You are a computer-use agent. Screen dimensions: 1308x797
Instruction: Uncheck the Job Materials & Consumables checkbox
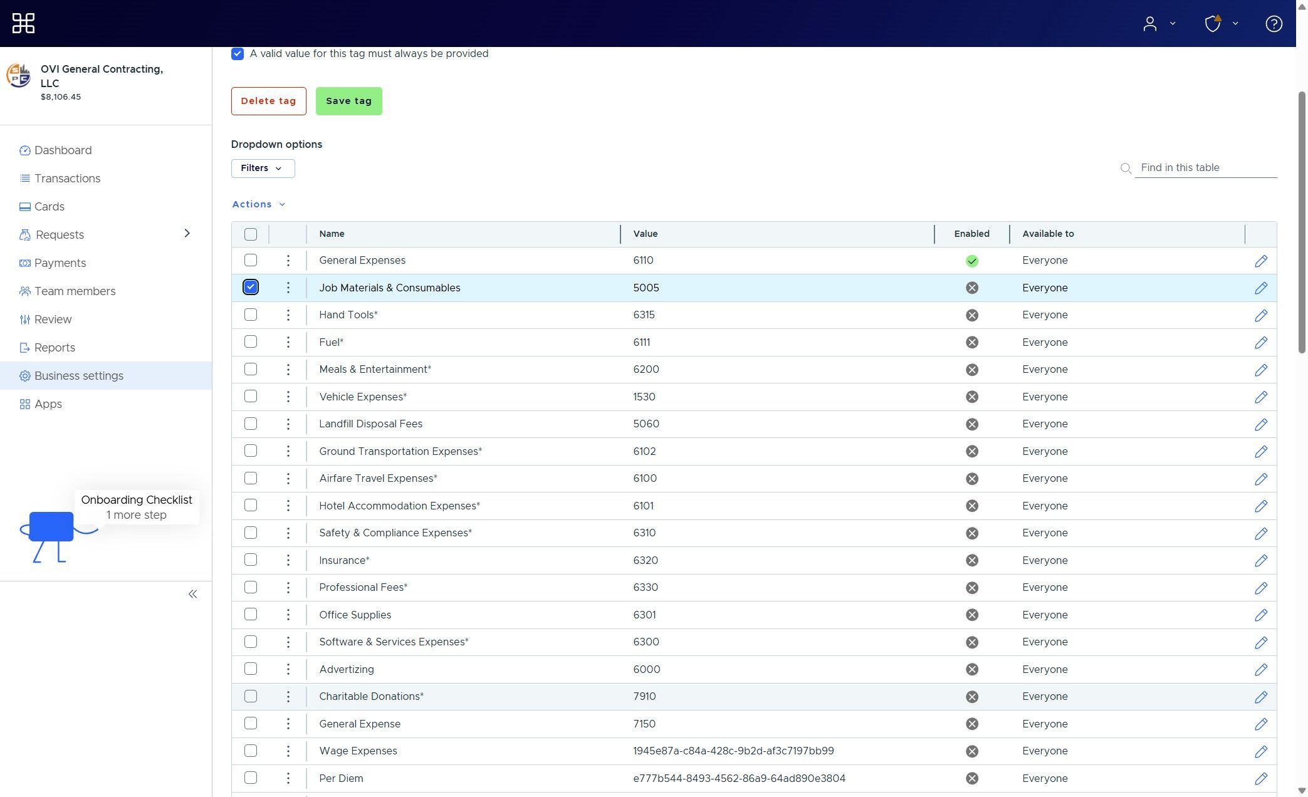point(251,288)
